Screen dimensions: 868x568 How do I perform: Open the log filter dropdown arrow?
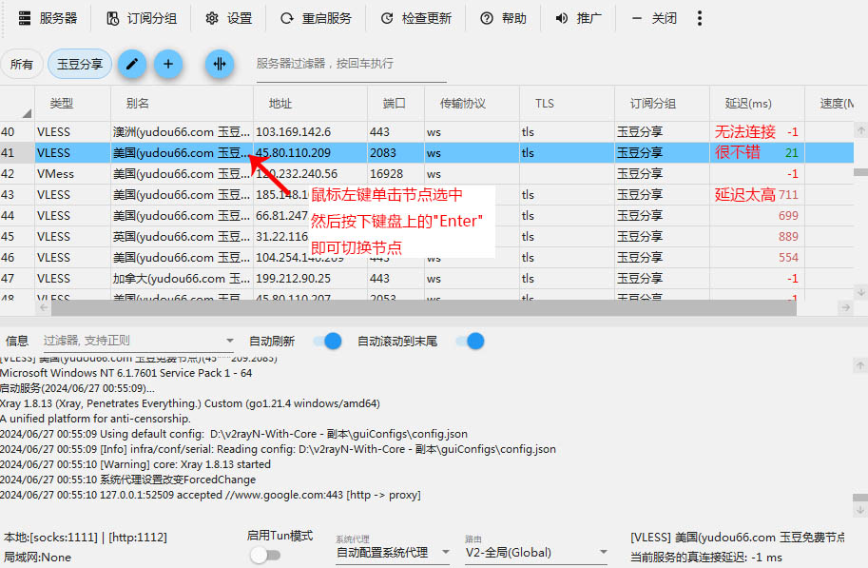point(229,341)
